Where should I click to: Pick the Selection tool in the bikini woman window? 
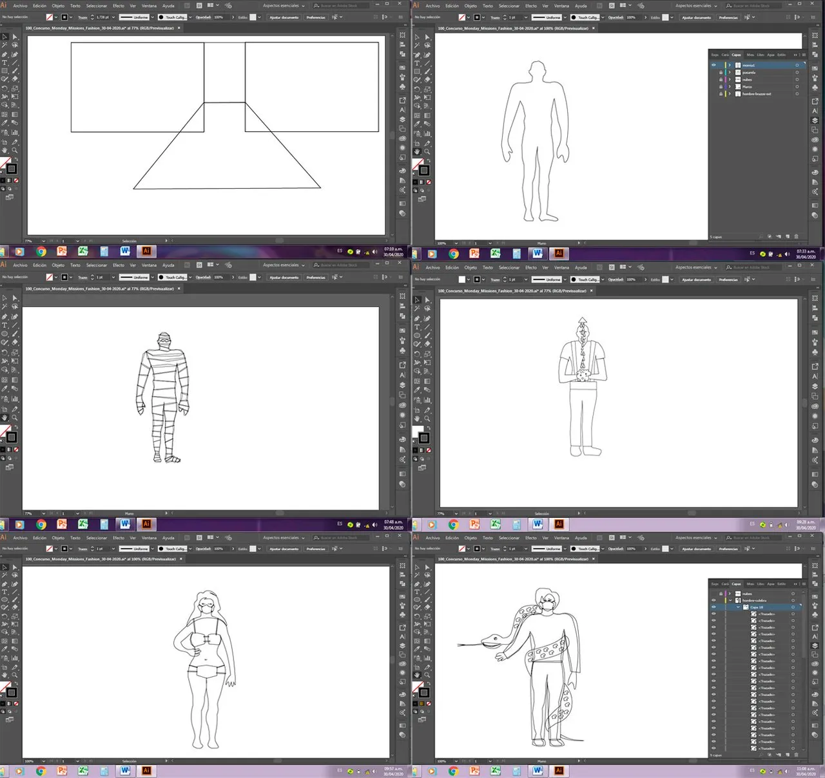[x=5, y=567]
